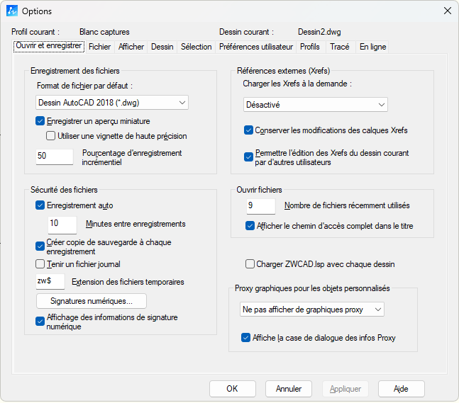Image resolution: width=459 pixels, height=403 pixels.
Task: Expand 'Charger les Xrefs à la demande' dropdown
Action: (x=315, y=105)
